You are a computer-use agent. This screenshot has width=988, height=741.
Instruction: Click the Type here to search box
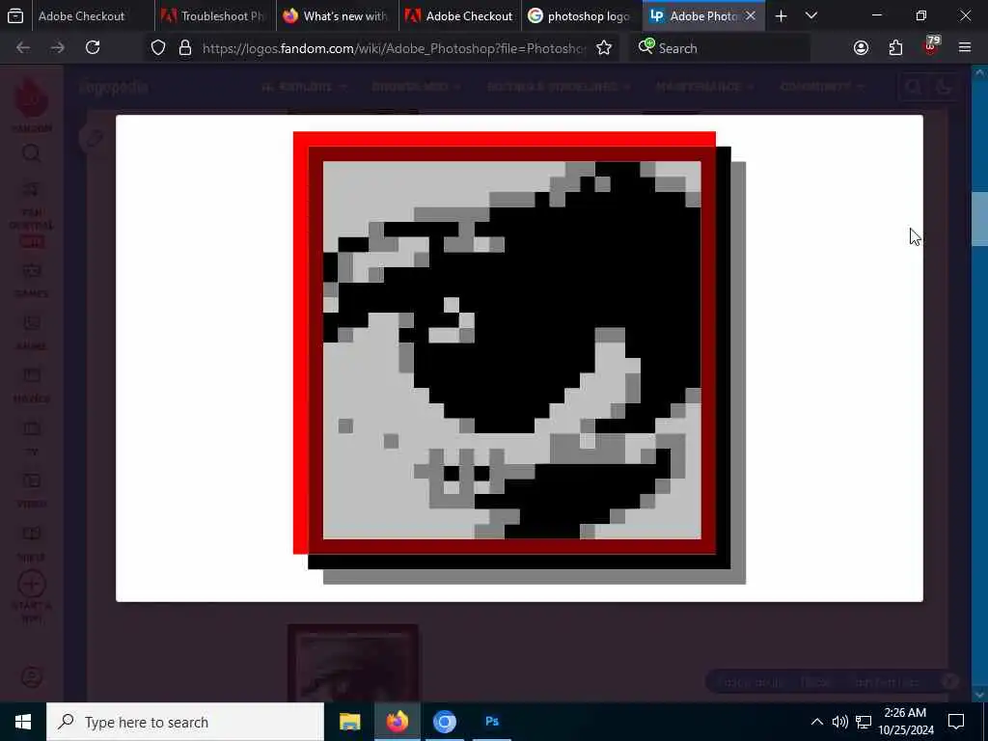coord(185,722)
